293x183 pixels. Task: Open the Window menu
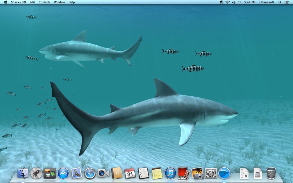59,2
